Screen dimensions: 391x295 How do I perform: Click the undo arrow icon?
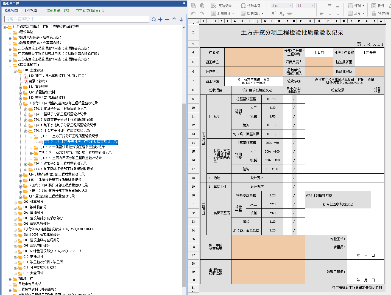pos(193,13)
